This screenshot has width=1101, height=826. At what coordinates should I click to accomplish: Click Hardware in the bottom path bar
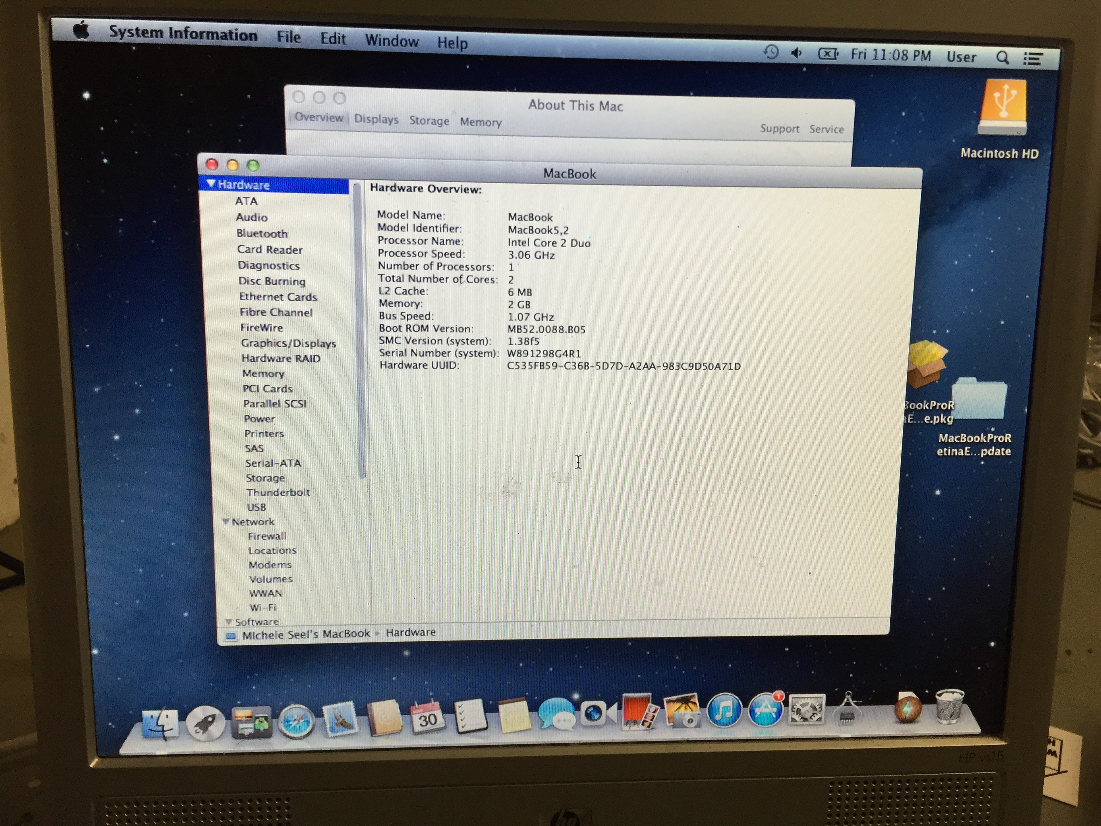tap(411, 632)
